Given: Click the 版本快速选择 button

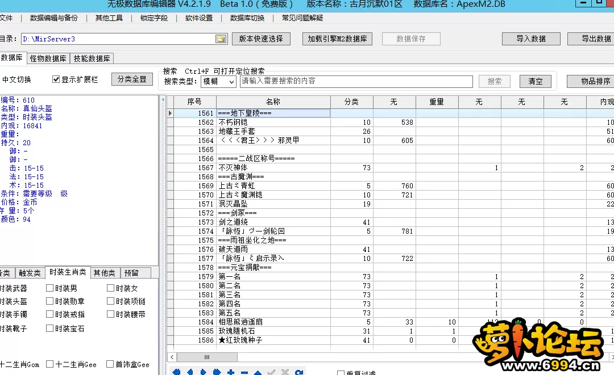Looking at the screenshot, I should pos(261,39).
